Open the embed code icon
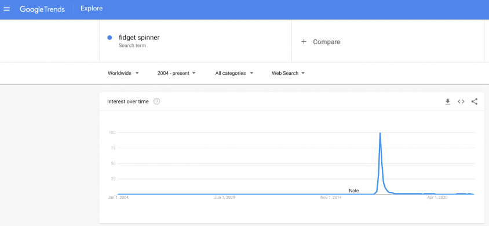The image size is (489, 226). pos(461,101)
